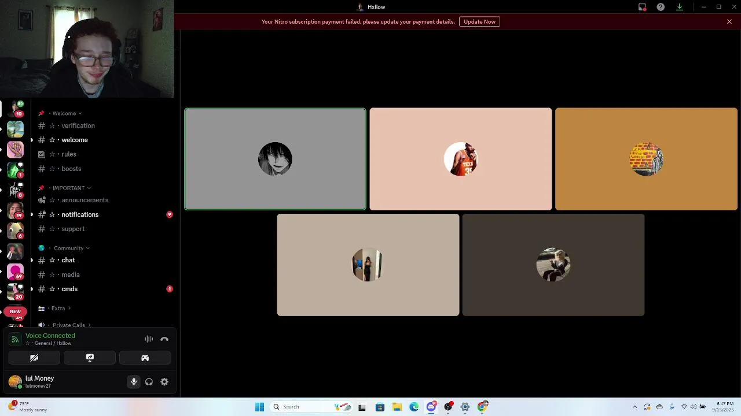Click the green download update icon
The height and width of the screenshot is (416, 741).
coord(680,7)
